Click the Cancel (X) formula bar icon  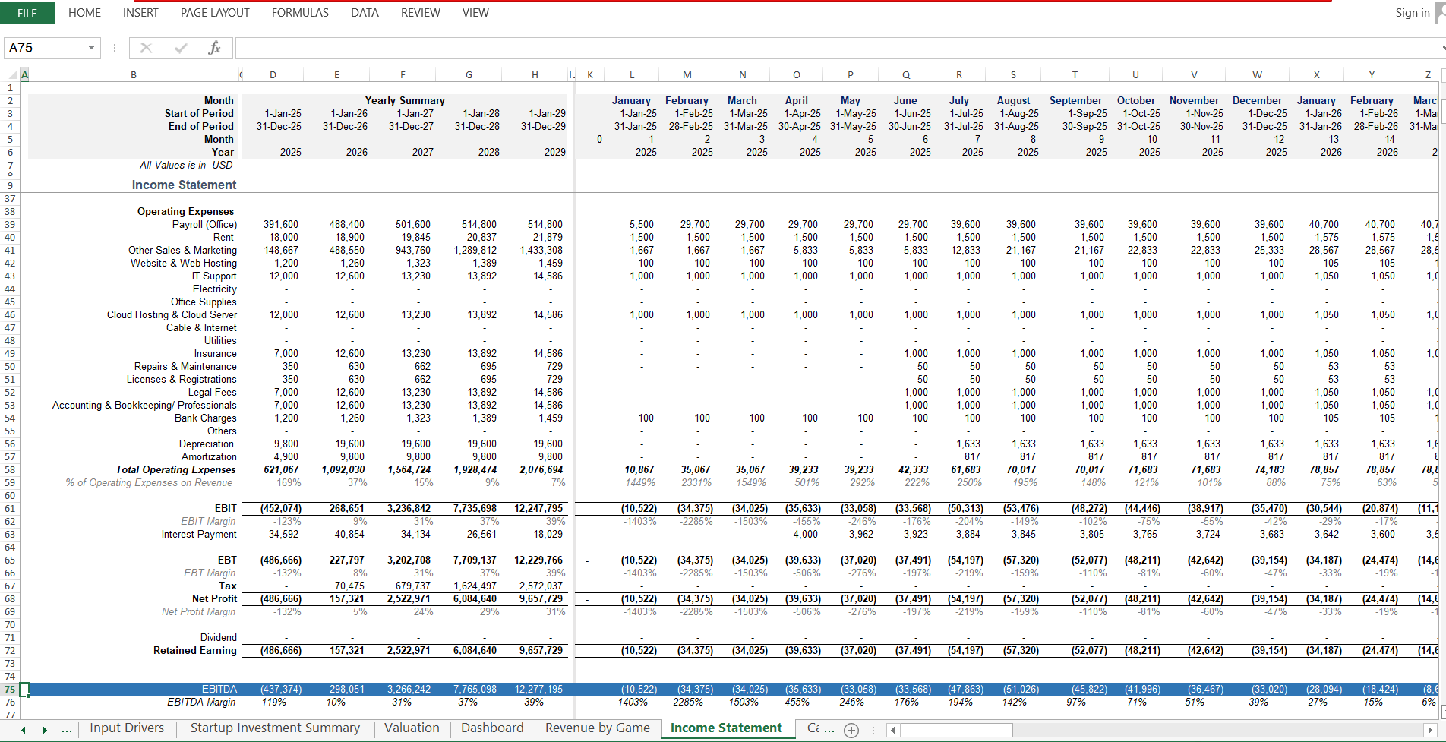(x=146, y=48)
